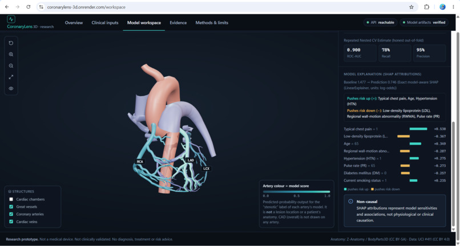
Task: Click the Low-density lipoprotein orange SHAP bar
Action: [x=403, y=136]
